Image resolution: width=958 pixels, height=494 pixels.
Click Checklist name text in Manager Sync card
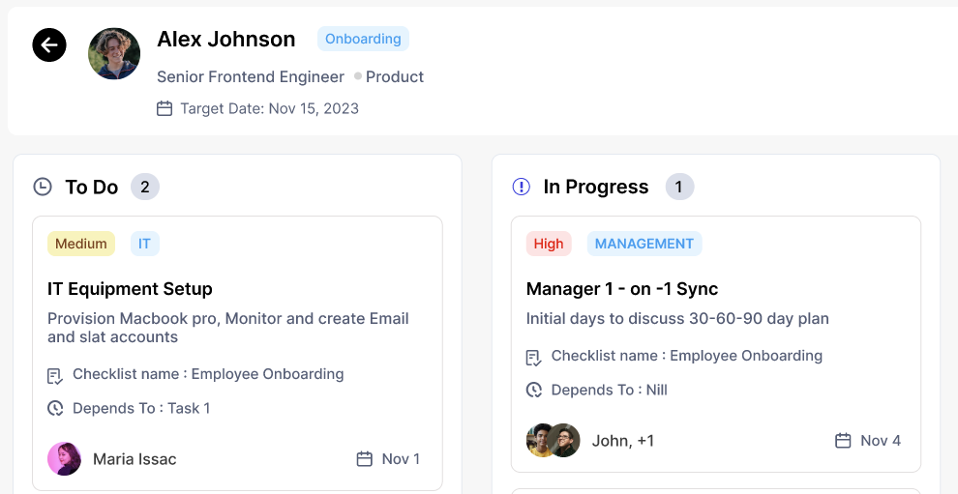[687, 356]
